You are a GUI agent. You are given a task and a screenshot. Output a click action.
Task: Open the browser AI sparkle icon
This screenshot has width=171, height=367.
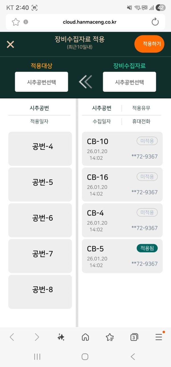(x=61, y=337)
